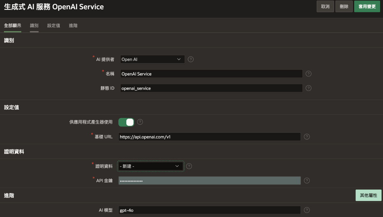Open help icon for AI 模型 field

(307, 210)
